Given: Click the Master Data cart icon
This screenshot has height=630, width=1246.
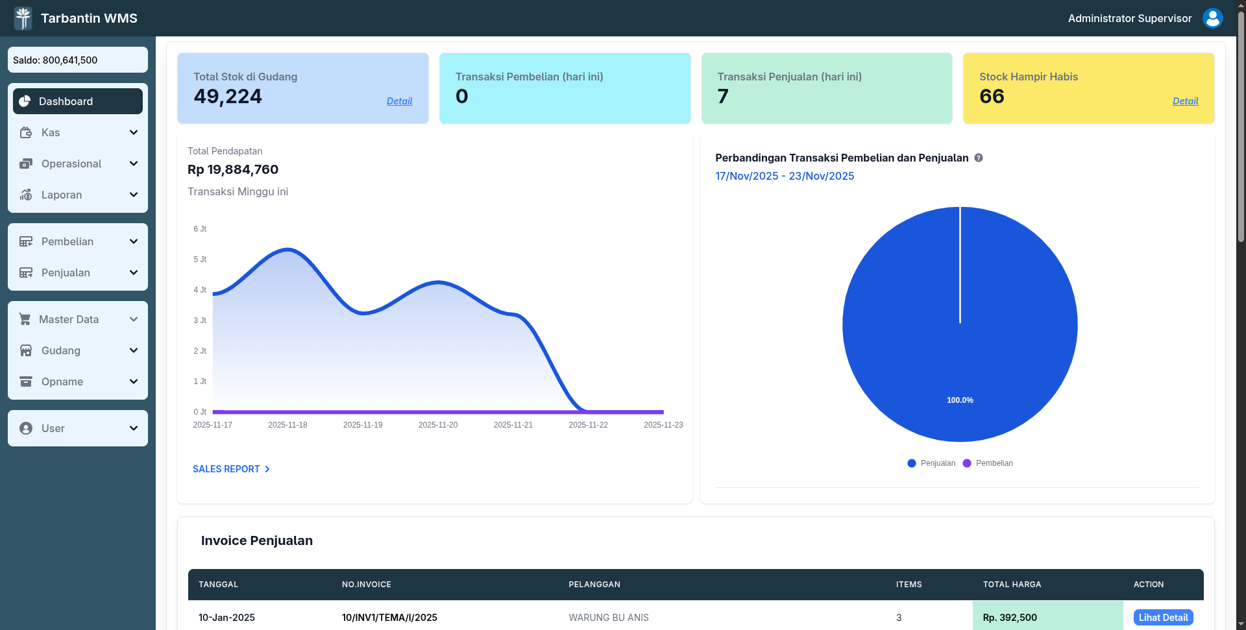Looking at the screenshot, I should 25,319.
